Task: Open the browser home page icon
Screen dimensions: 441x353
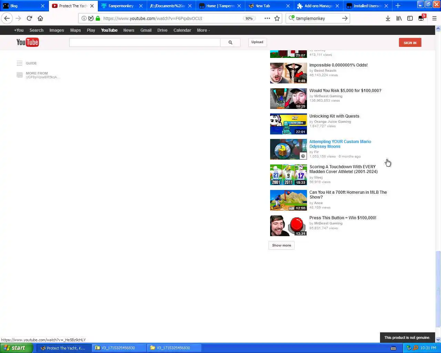Action: pyautogui.click(x=40, y=18)
